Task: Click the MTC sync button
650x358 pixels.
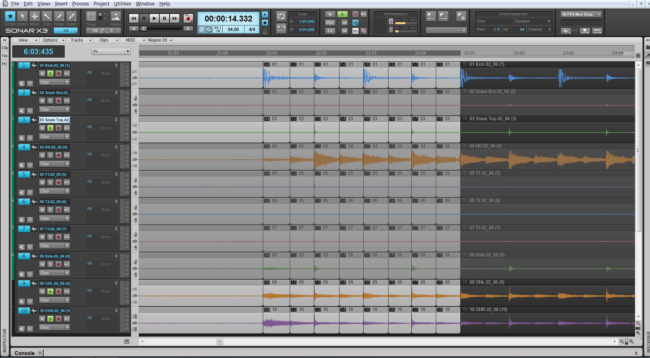Action: 597,31
